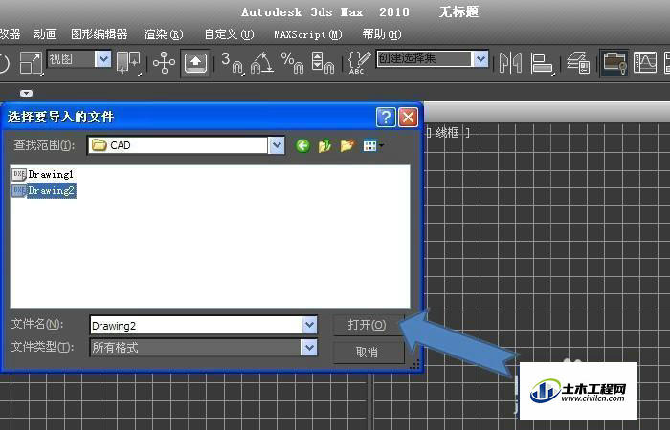Toggle Percent Snap button

292,63
